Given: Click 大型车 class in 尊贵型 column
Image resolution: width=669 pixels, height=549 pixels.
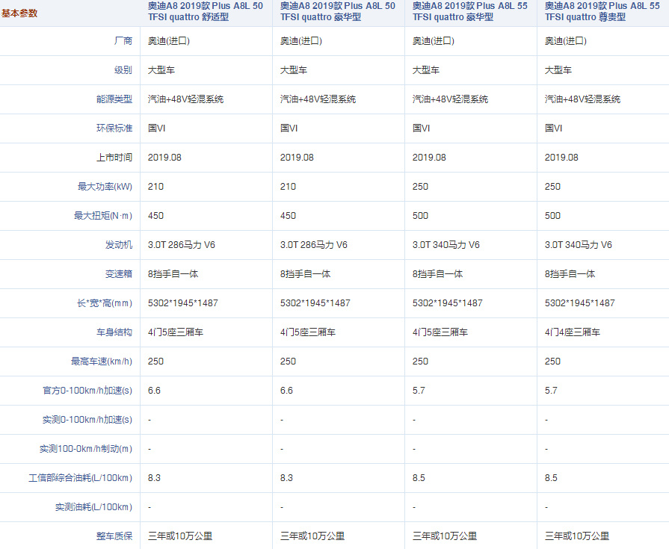Looking at the screenshot, I should click(558, 70).
